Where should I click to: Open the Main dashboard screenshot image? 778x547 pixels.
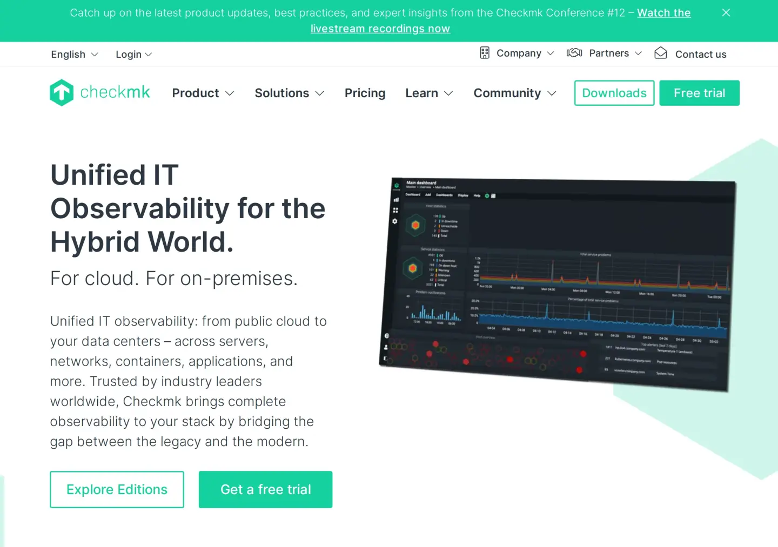click(x=558, y=284)
